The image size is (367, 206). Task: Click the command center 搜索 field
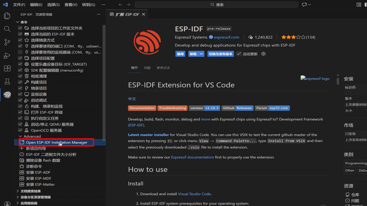click(x=216, y=5)
